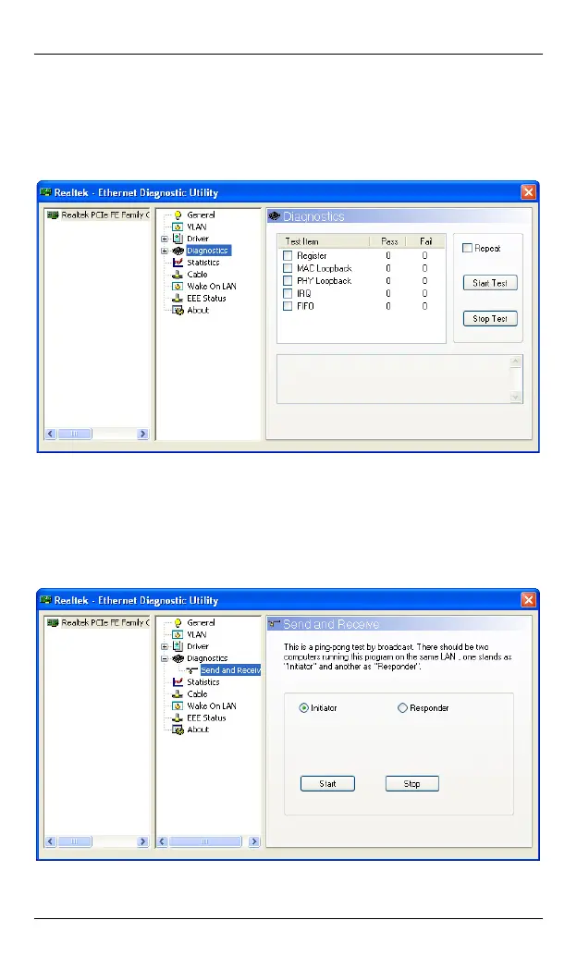Expand the Diagnostics node in upper window
The height and width of the screenshot is (969, 577).
[165, 251]
